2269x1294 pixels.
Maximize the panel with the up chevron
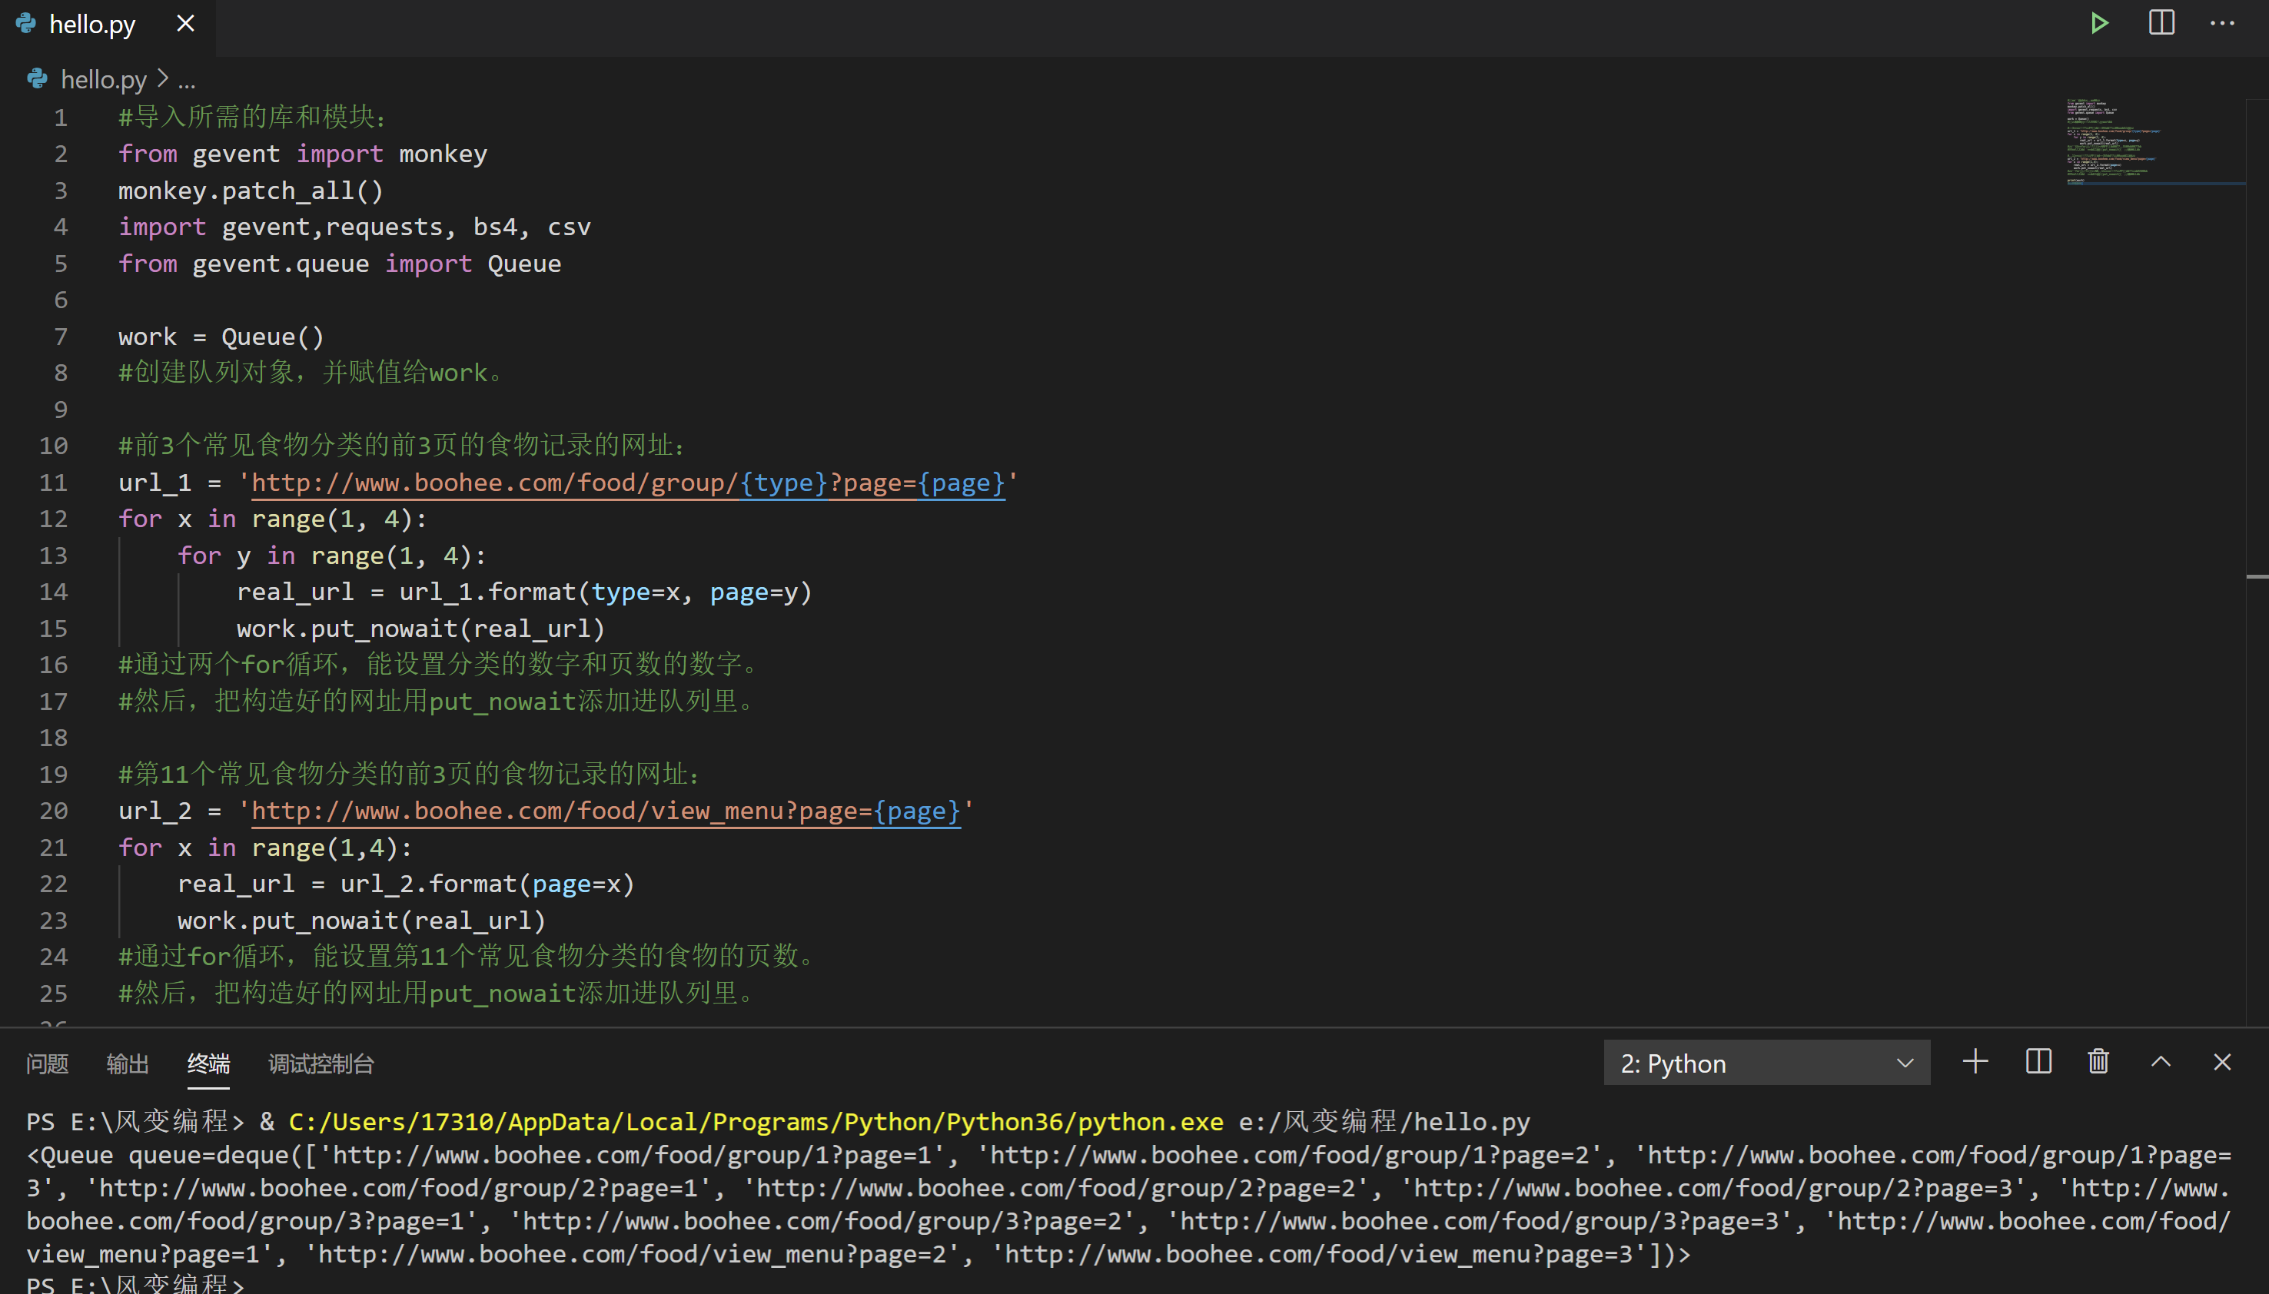[2161, 1062]
